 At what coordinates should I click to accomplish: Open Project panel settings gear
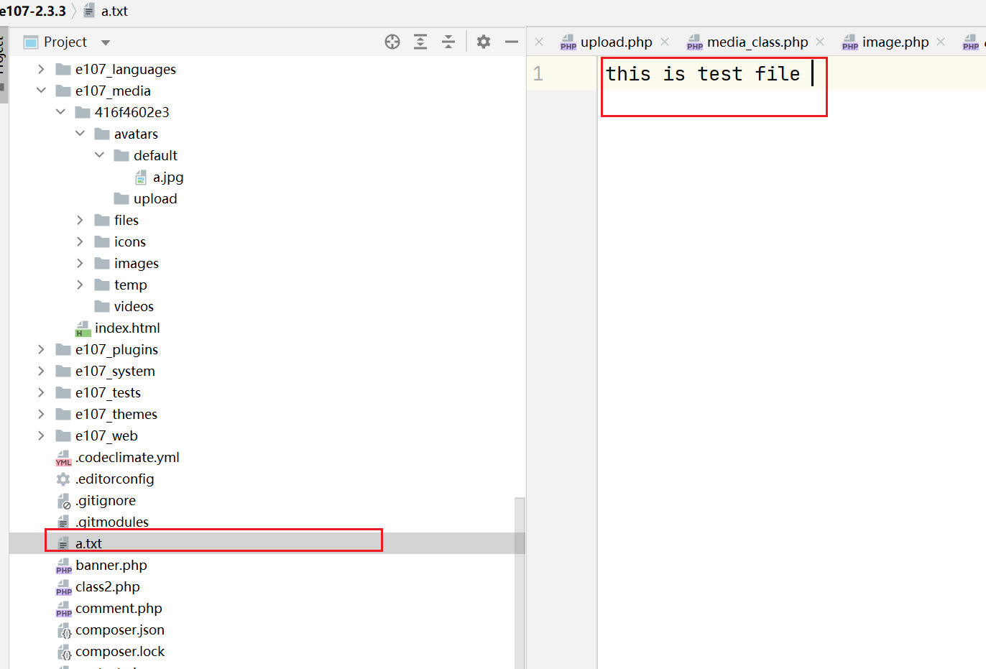tap(484, 42)
